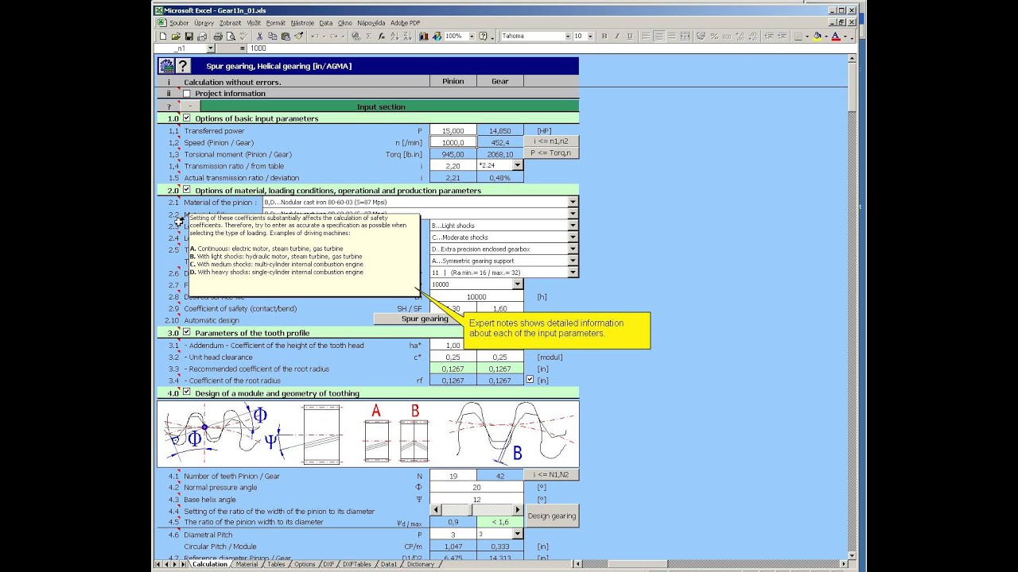This screenshot has width=1018, height=572.
Task: Open the Soubor menu
Action: tap(179, 23)
